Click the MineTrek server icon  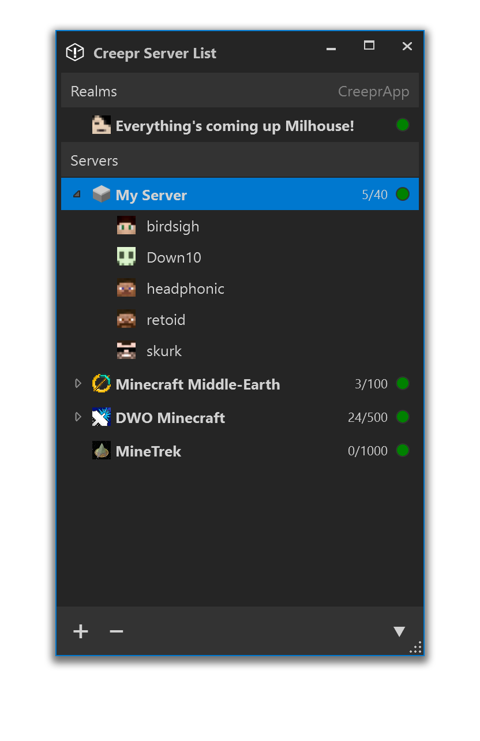click(102, 451)
